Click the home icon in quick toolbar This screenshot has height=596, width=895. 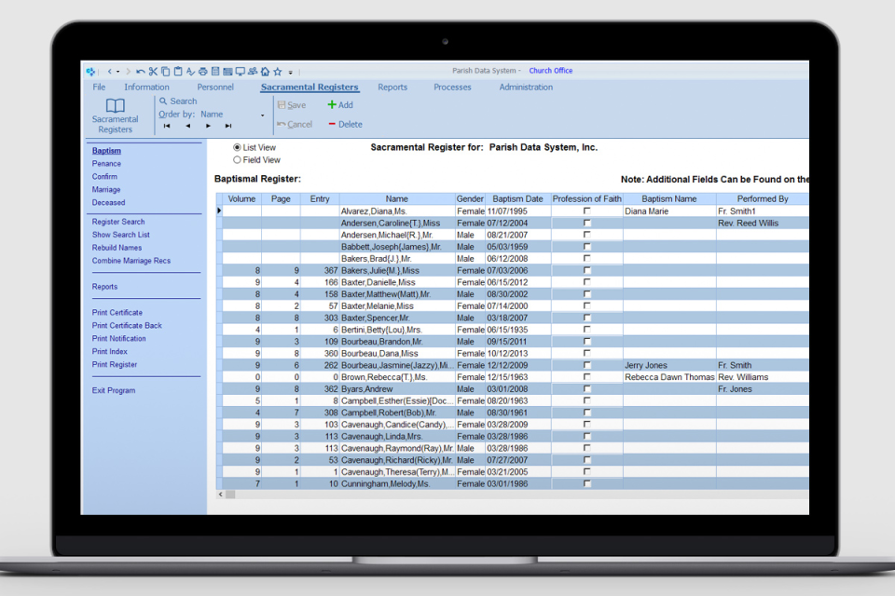pos(265,72)
